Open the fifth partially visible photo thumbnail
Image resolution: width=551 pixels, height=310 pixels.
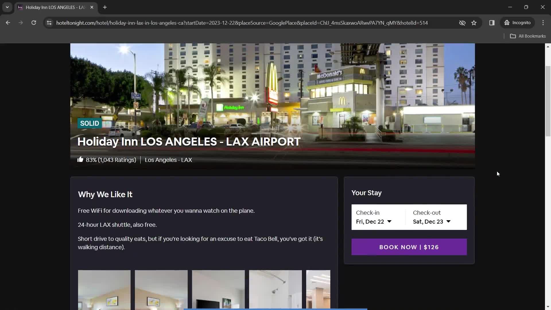click(x=318, y=289)
